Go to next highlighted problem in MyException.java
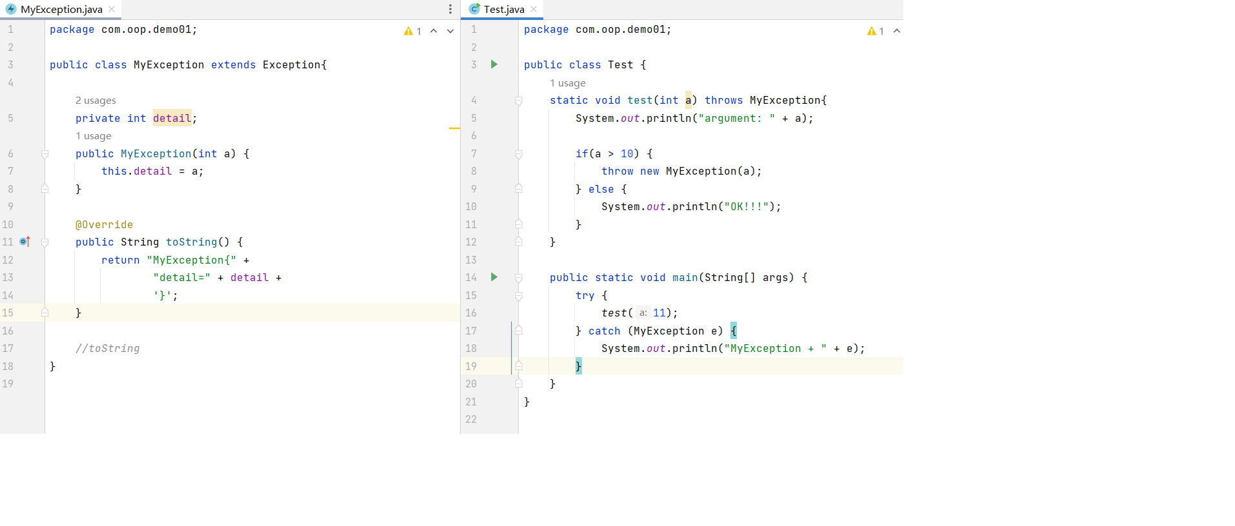Screen dimensions: 1235x526 pos(450,31)
